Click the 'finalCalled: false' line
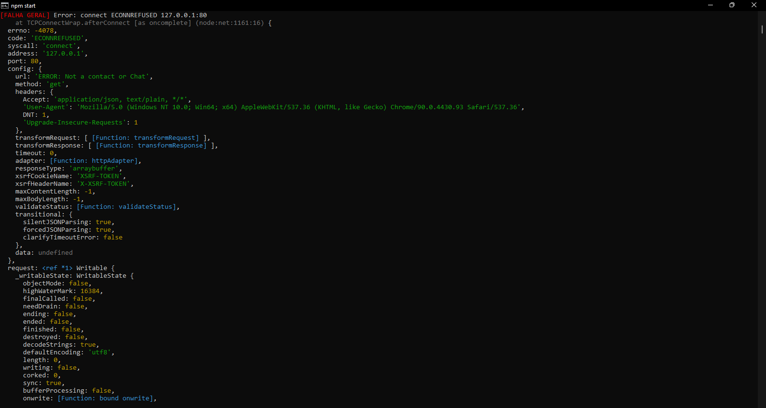Image resolution: width=766 pixels, height=408 pixels. 58,299
